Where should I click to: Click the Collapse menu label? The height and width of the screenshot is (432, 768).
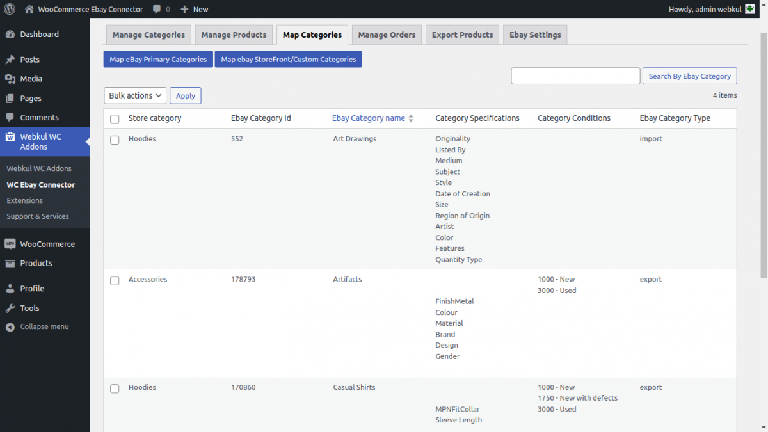[x=44, y=326]
